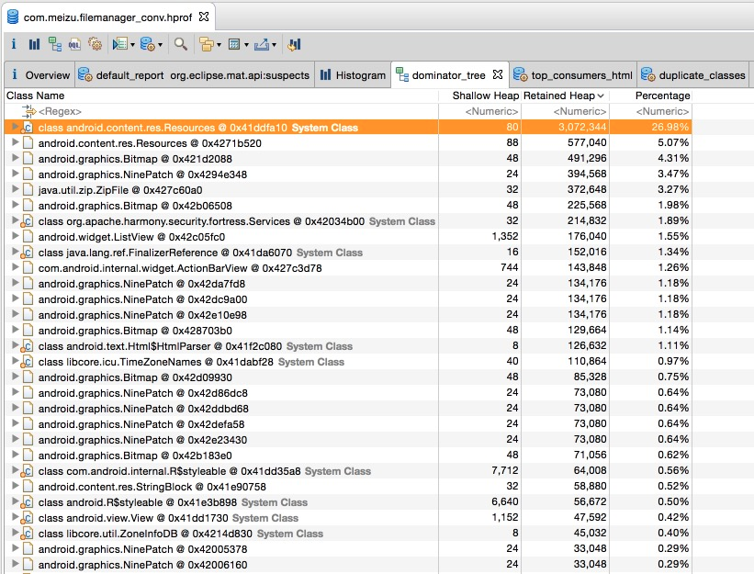Image resolution: width=754 pixels, height=574 pixels.
Task: Open the Export toolbar dropdown arrow
Action: [x=274, y=44]
